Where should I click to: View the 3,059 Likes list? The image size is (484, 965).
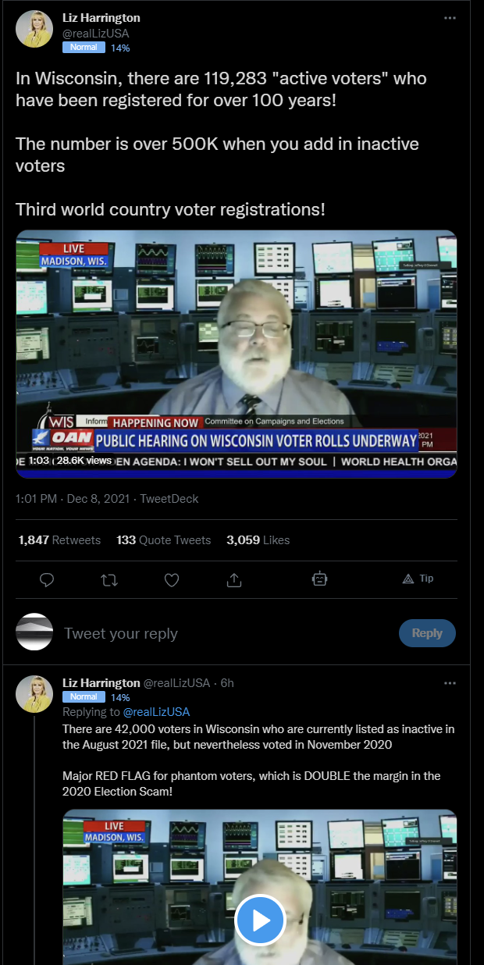258,539
